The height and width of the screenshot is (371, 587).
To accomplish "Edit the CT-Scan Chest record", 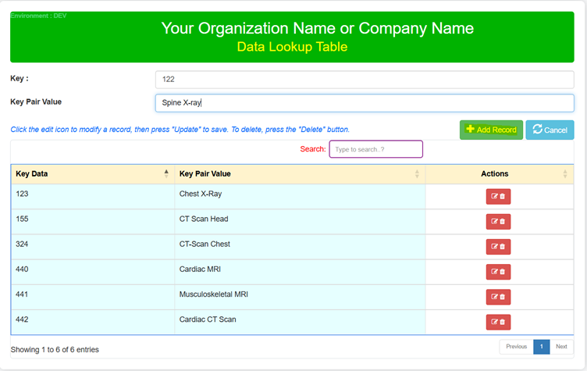I will click(x=493, y=247).
